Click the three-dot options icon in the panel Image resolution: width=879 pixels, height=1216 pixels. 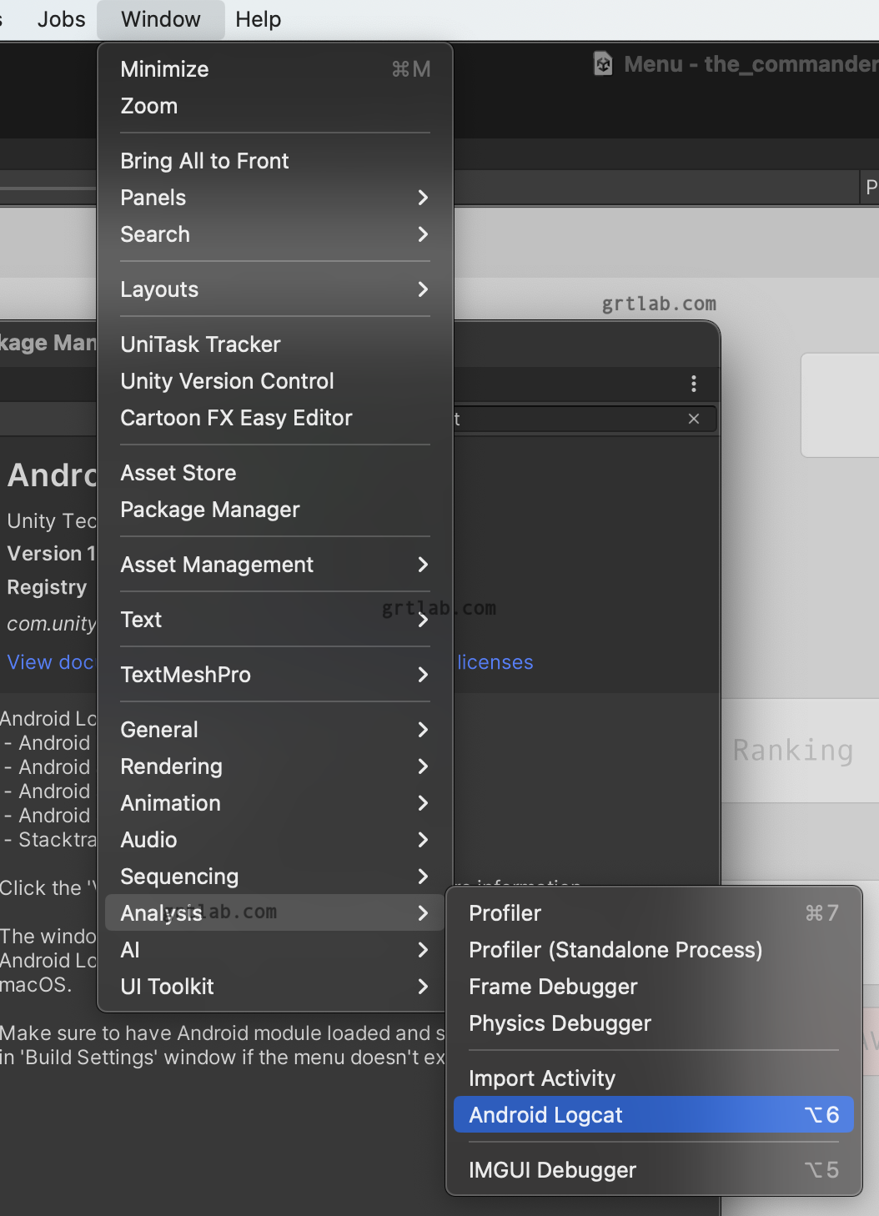693,384
